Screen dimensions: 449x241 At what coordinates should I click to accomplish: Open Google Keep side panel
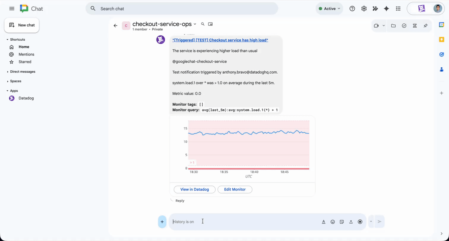click(442, 39)
